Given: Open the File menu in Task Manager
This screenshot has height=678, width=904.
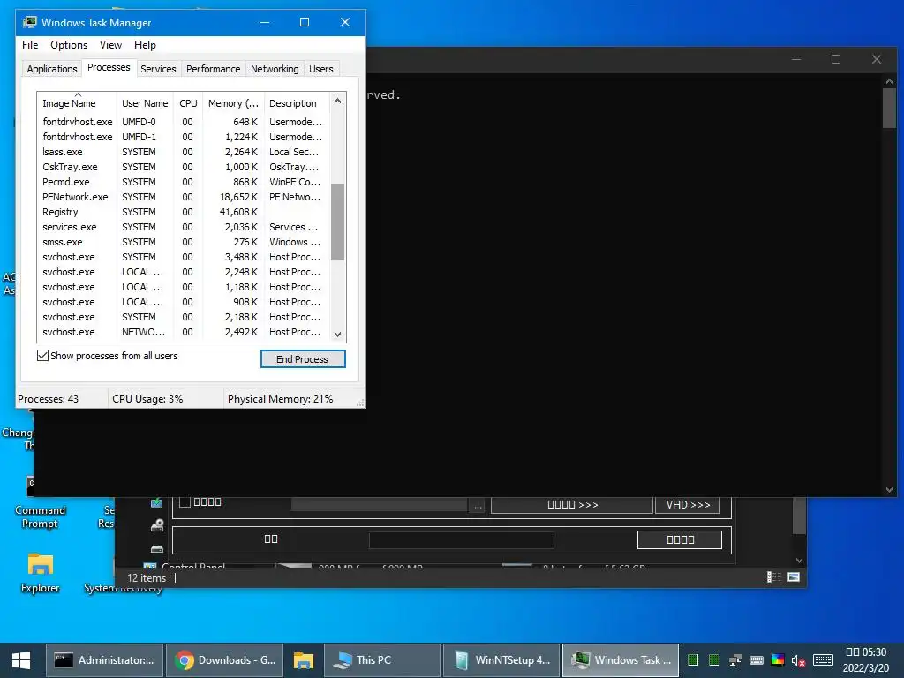Looking at the screenshot, I should [x=30, y=45].
